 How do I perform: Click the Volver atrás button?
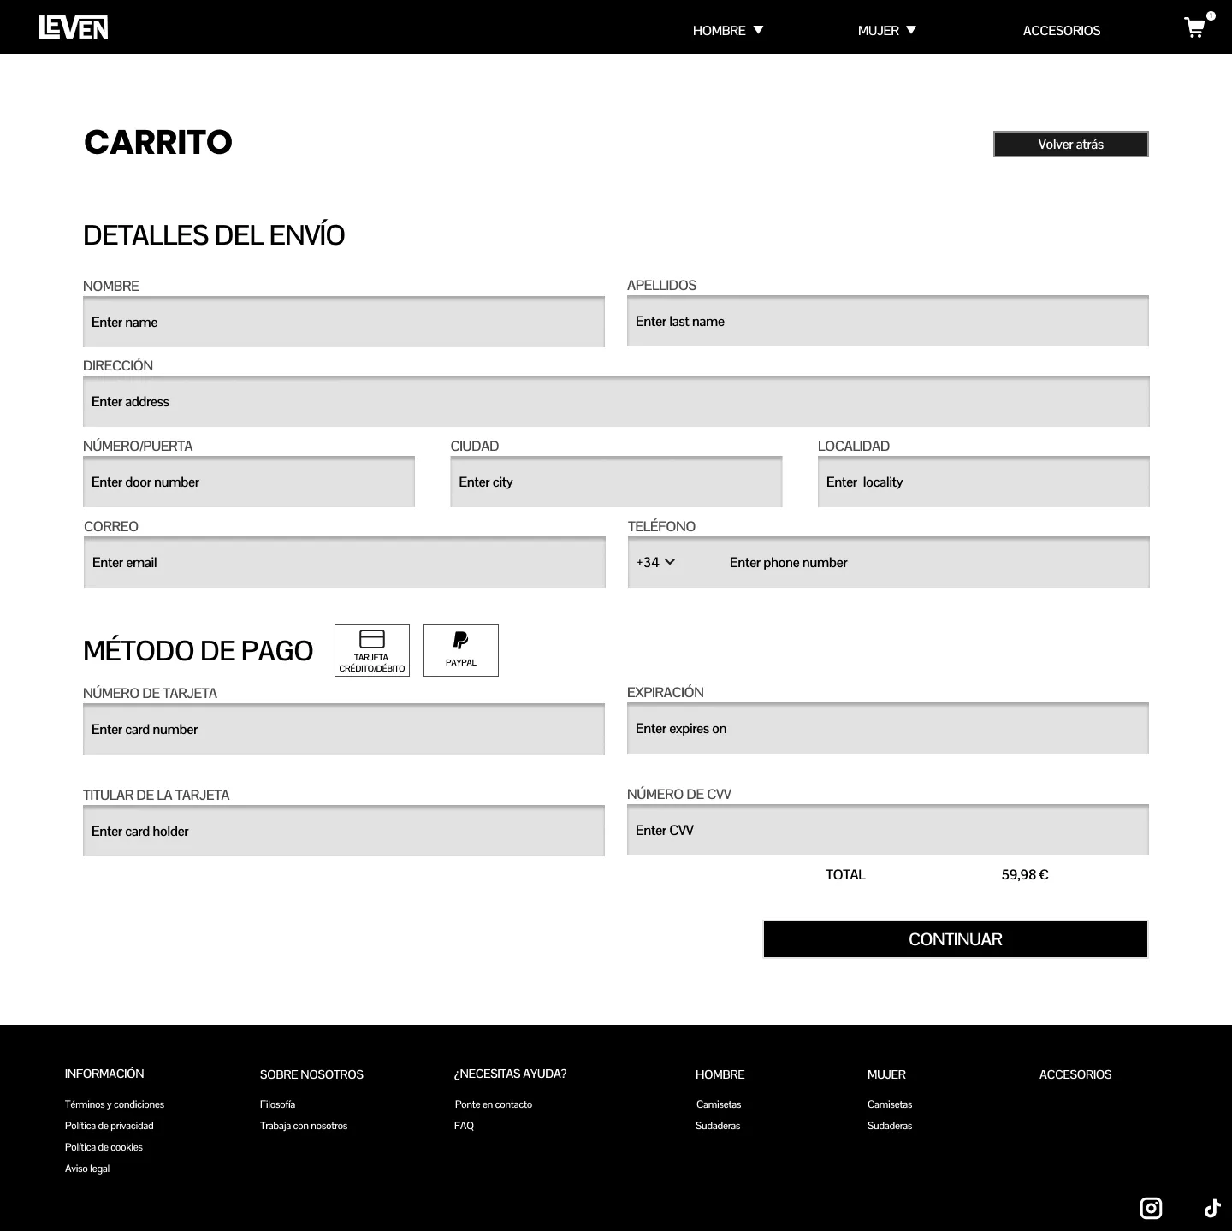point(1070,144)
